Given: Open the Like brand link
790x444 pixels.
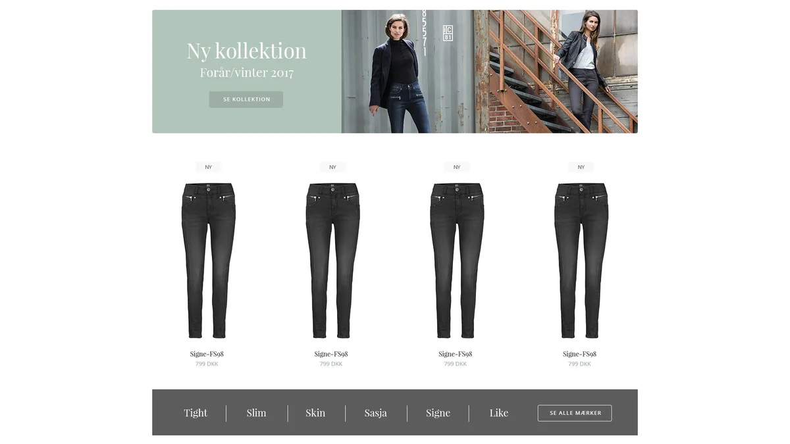Looking at the screenshot, I should click(x=499, y=413).
